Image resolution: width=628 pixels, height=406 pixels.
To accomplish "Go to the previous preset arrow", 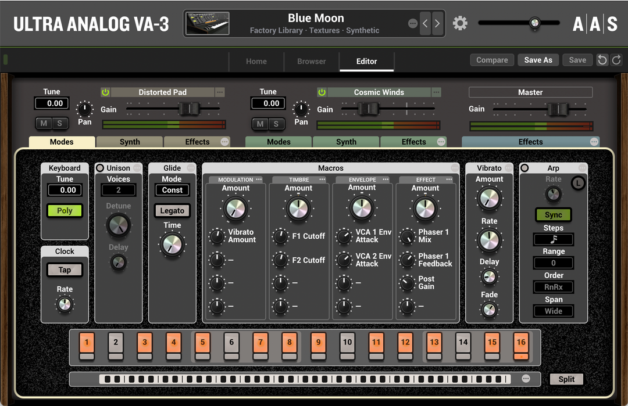I will click(x=425, y=24).
